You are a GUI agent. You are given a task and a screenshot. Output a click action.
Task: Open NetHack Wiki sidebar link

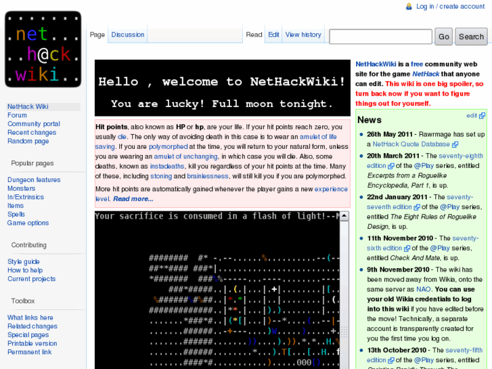pos(28,106)
